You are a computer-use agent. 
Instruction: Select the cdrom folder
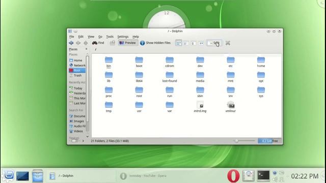click(170, 62)
